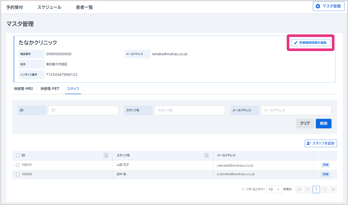Jump to the first page arrow
The width and height of the screenshot is (348, 205).
[299, 189]
